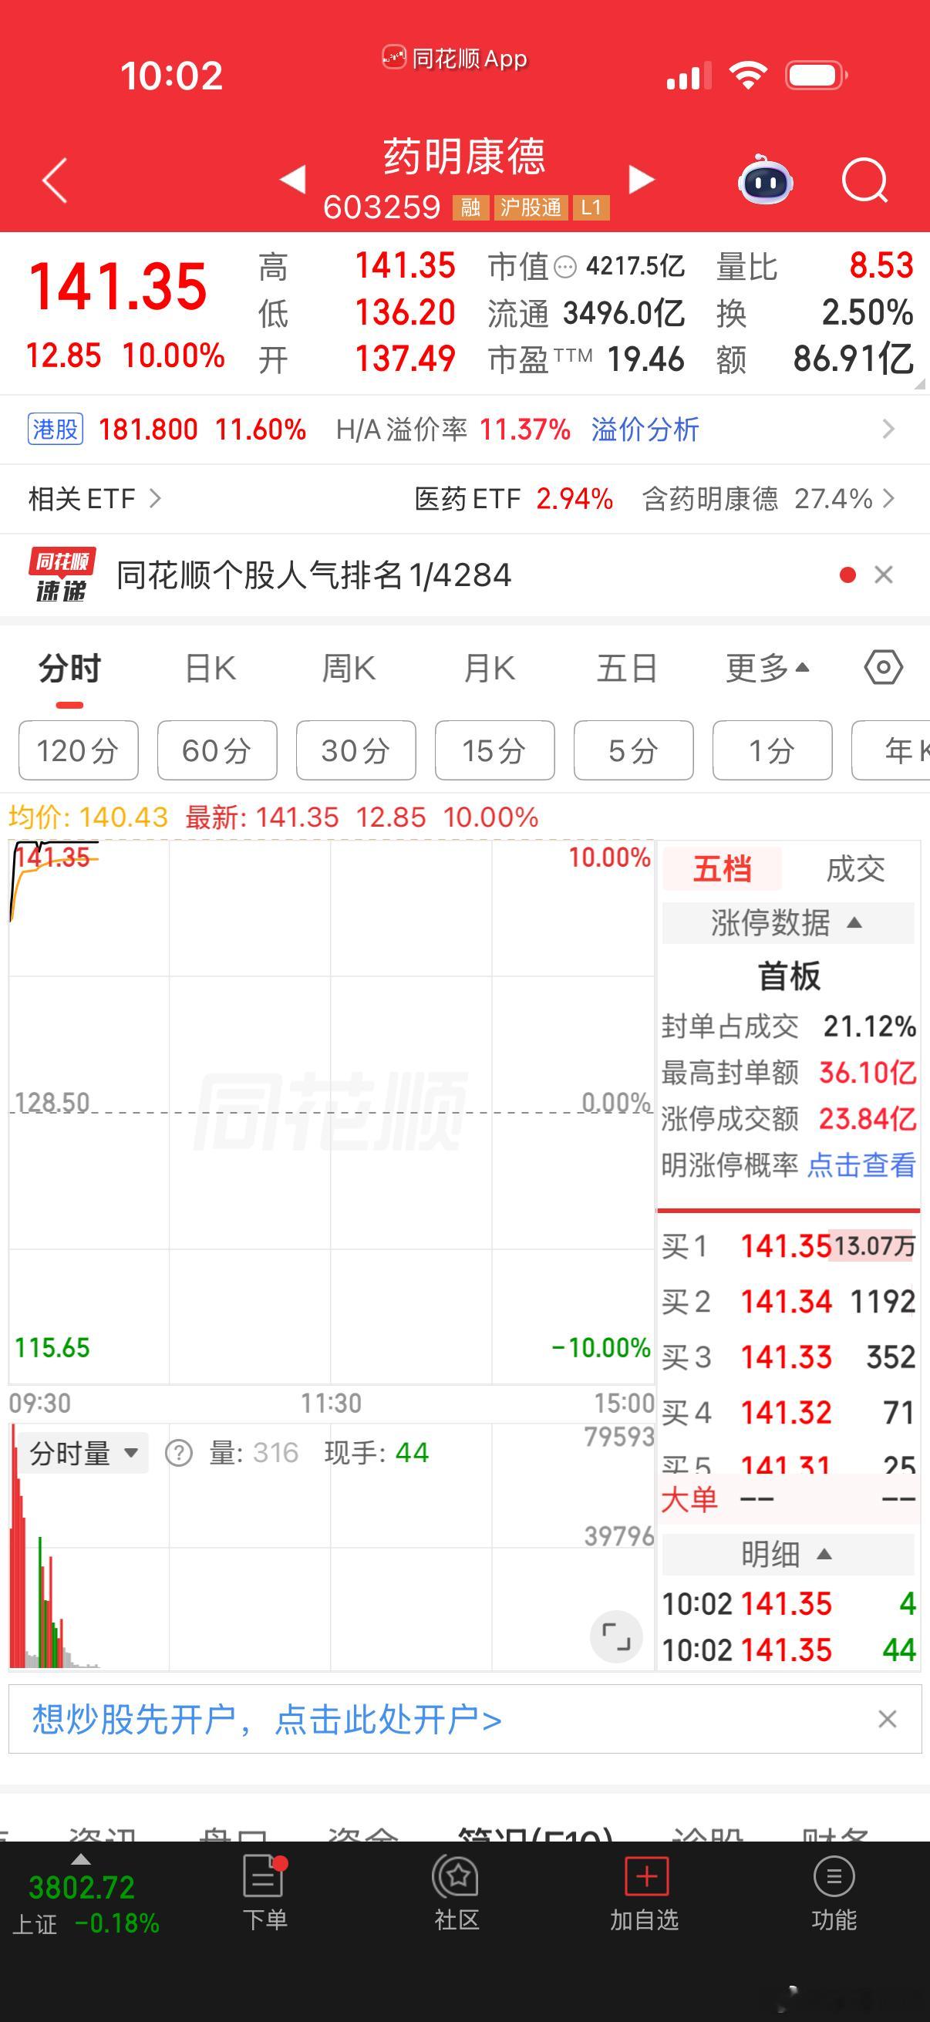Open the AI robot assistant icon
The width and height of the screenshot is (930, 2022).
pyautogui.click(x=764, y=180)
